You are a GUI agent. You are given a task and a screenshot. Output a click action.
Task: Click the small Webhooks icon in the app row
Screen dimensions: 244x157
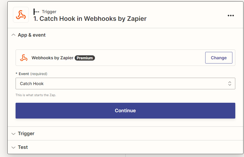point(24,58)
